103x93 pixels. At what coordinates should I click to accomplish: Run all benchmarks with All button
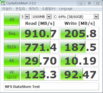[x=12, y=20]
